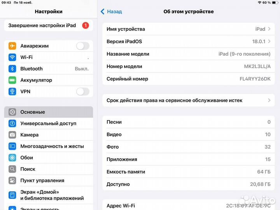Open Версия iPadOS chevron

coord(269,42)
